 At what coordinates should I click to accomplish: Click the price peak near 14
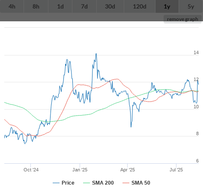pos(96,54)
